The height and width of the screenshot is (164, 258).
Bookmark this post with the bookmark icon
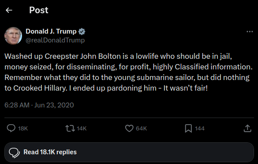click(188, 128)
